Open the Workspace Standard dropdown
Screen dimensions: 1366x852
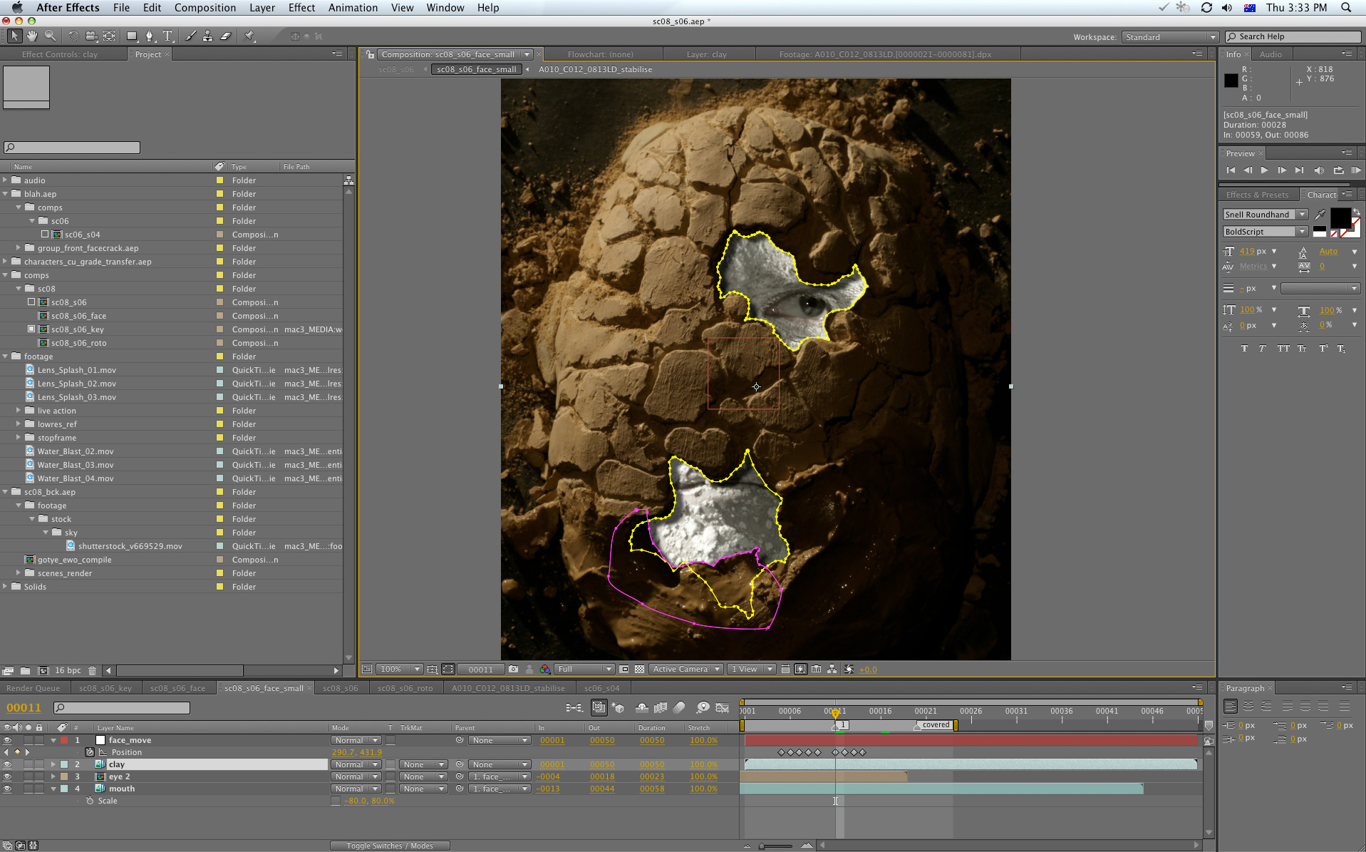click(x=1169, y=37)
